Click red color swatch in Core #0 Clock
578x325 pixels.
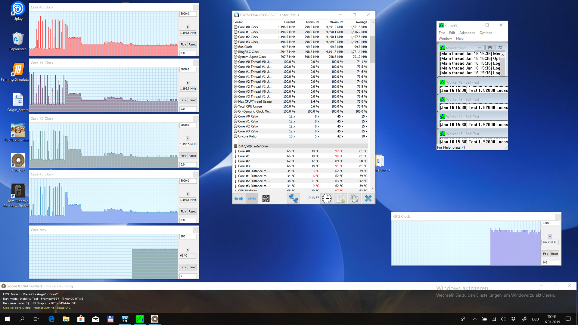188,27
